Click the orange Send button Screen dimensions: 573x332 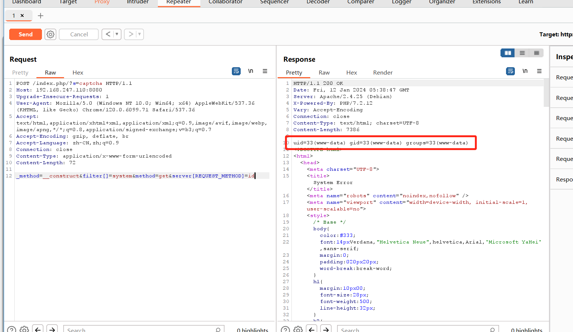pos(25,34)
